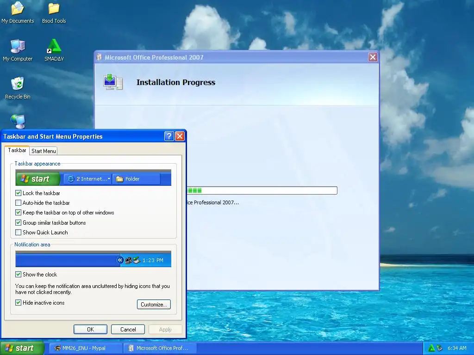Screen dimensions: 474x355
Task: Click the installer icon in Office title bar
Action: pyautogui.click(x=99, y=57)
